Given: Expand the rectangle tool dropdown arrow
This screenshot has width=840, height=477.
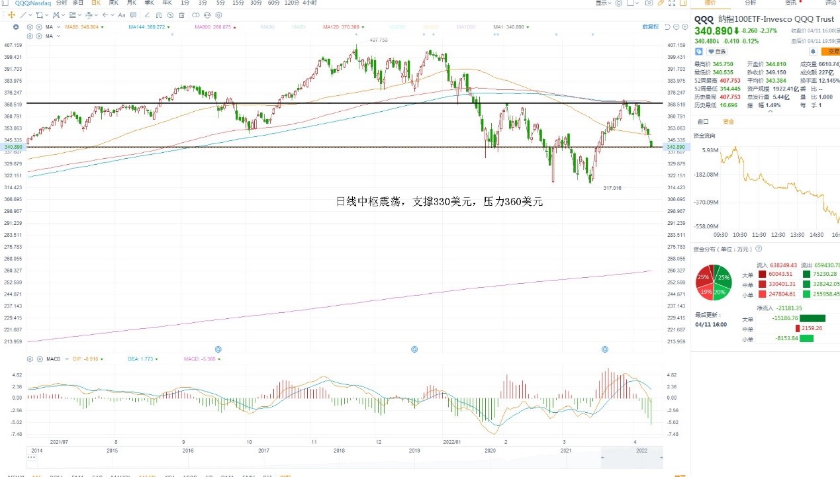Looking at the screenshot, I should click(x=47, y=15).
